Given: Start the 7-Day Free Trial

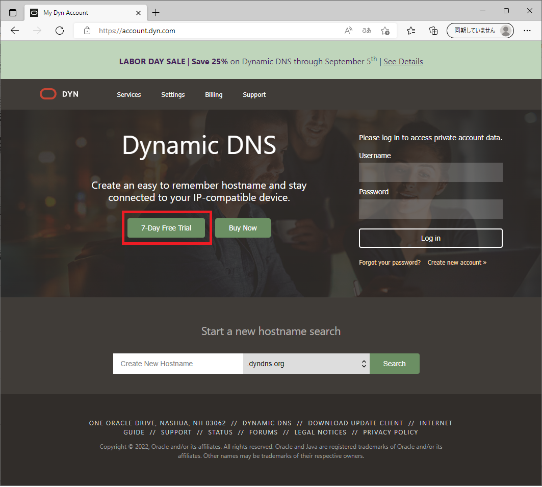Looking at the screenshot, I should pyautogui.click(x=166, y=228).
